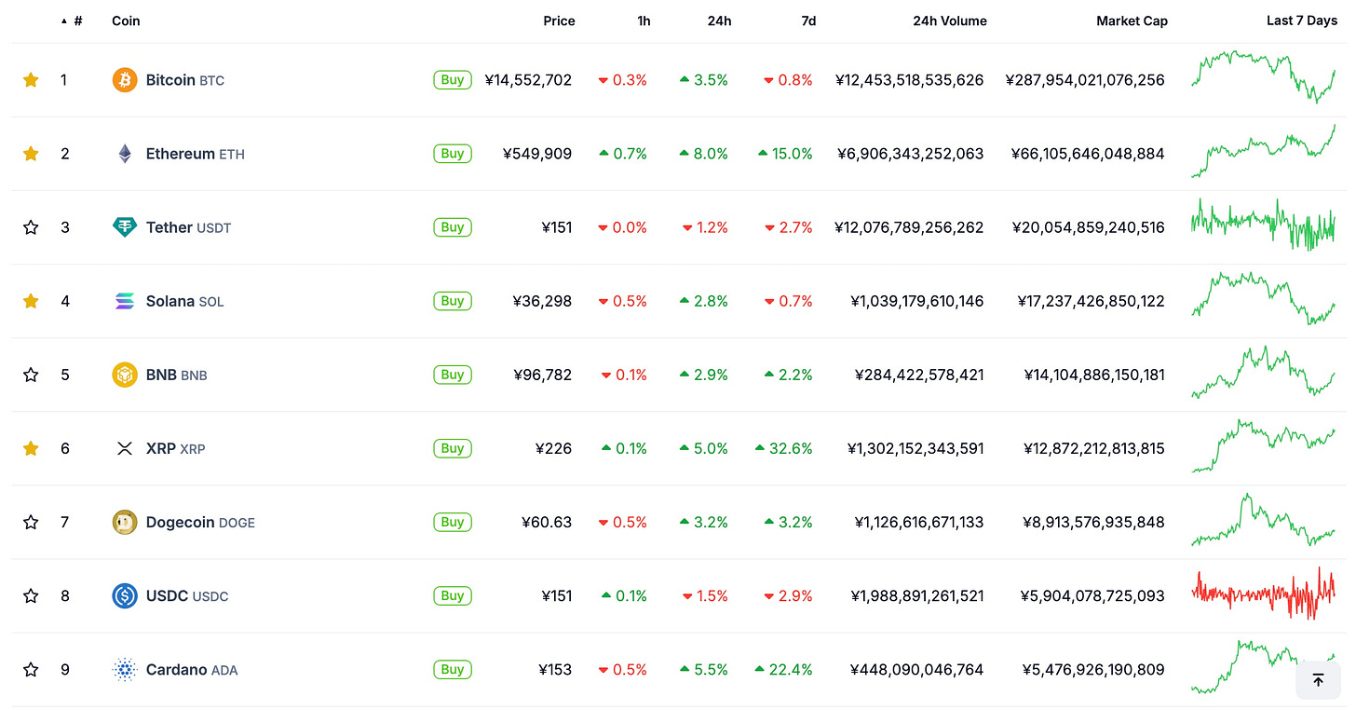
Task: Unstar Ethereum in the watchlist
Action: 31,154
